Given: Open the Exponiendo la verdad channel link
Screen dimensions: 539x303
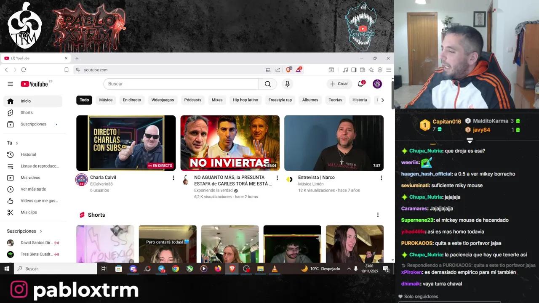Looking at the screenshot, I should click(213, 190).
